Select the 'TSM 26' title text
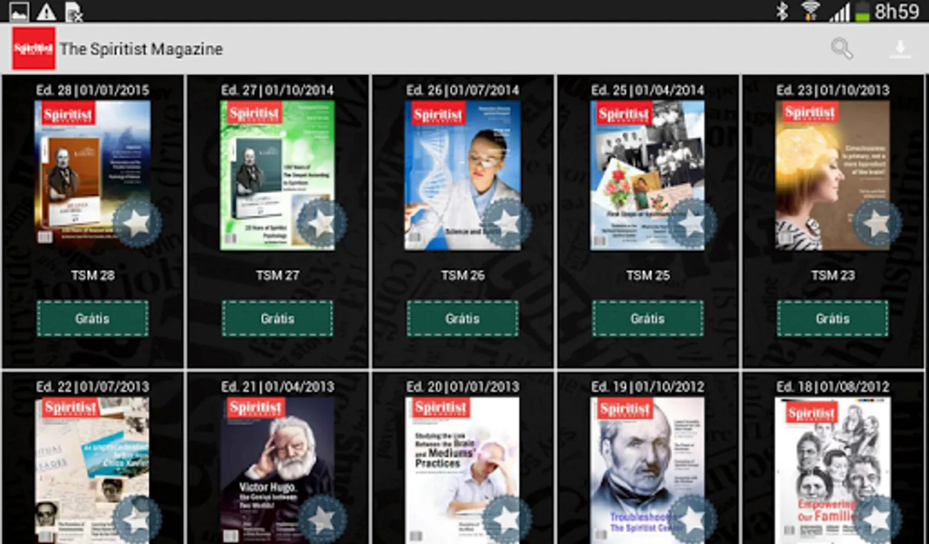 463,275
